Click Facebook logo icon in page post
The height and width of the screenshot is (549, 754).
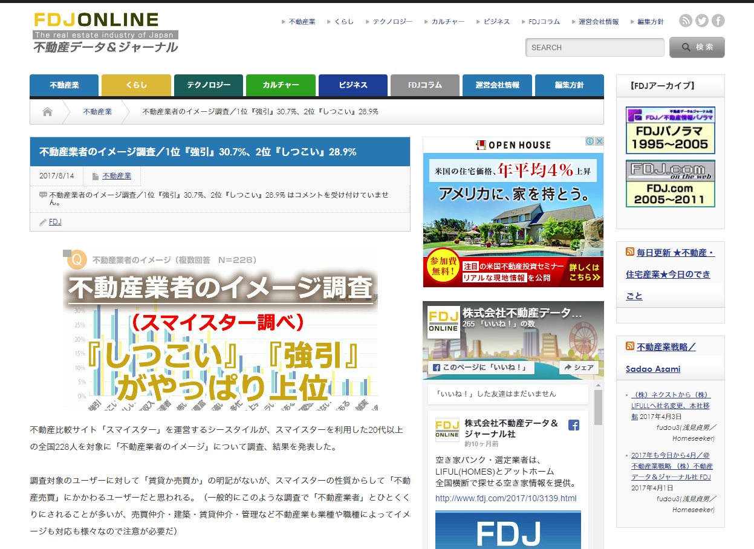(x=574, y=425)
